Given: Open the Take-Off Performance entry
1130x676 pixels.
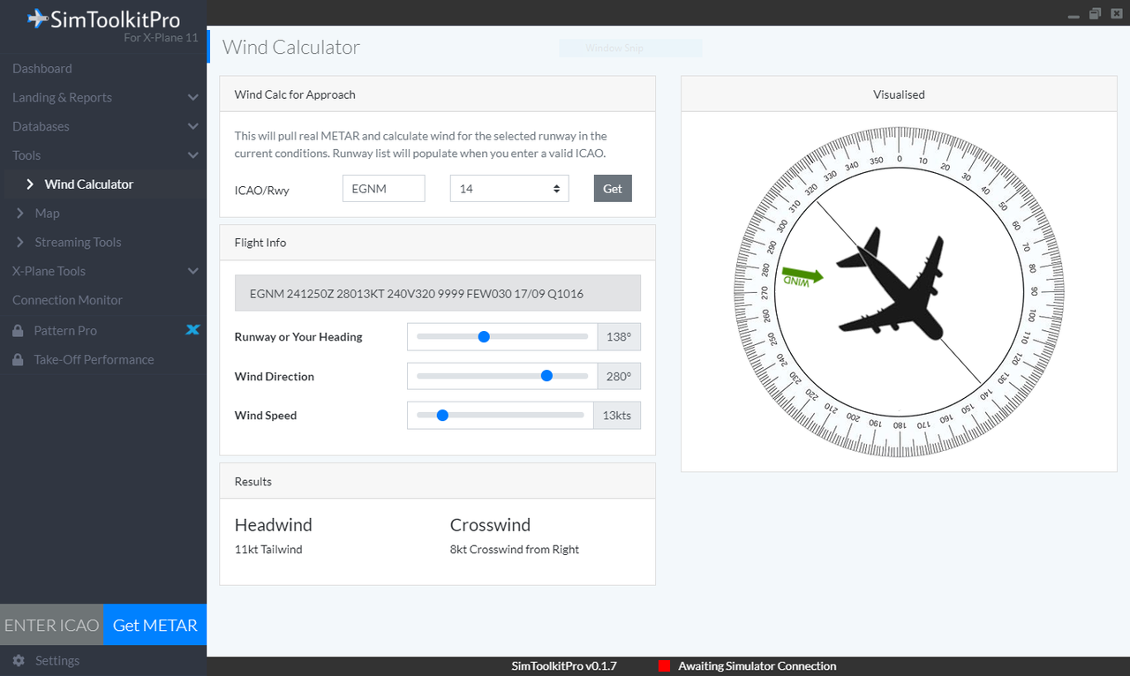Looking at the screenshot, I should coord(94,360).
